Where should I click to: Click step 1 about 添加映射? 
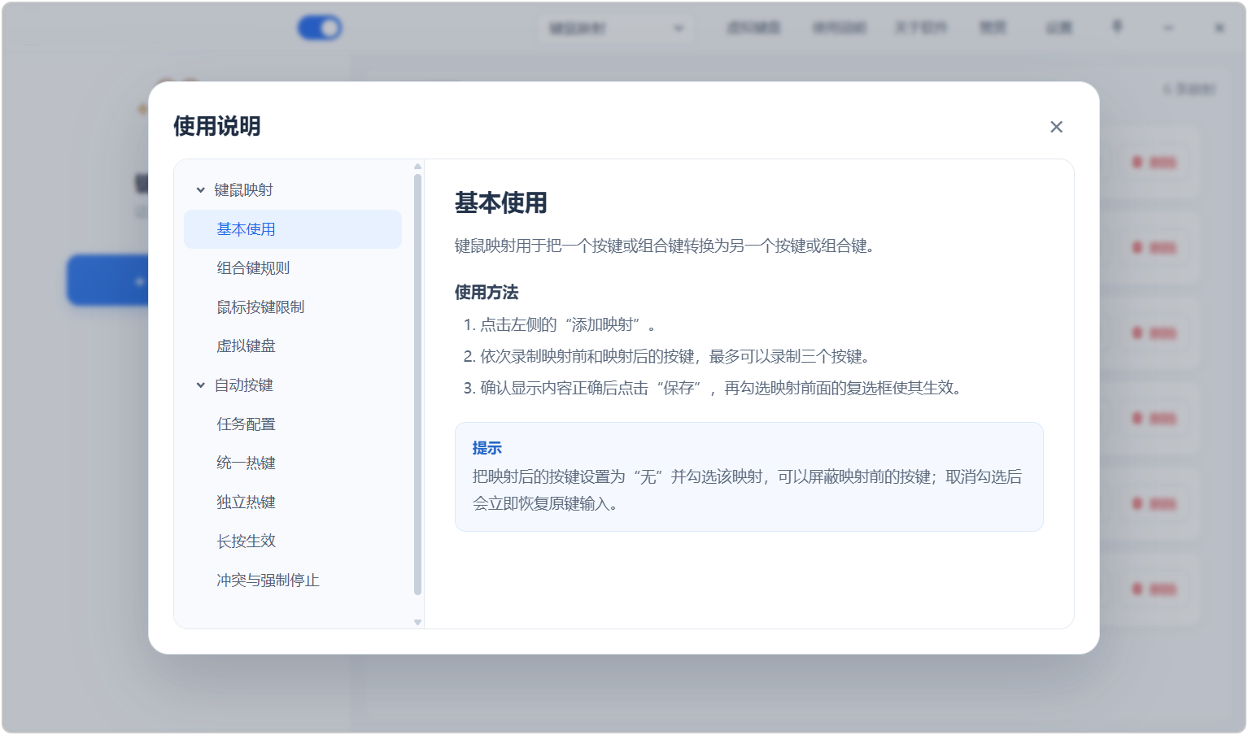tap(560, 325)
